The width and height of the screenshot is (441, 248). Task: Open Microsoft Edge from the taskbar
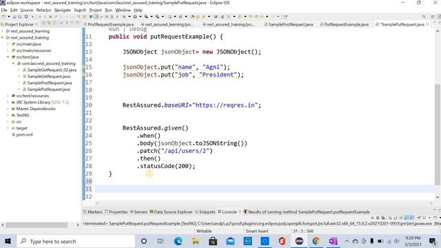tap(178, 241)
